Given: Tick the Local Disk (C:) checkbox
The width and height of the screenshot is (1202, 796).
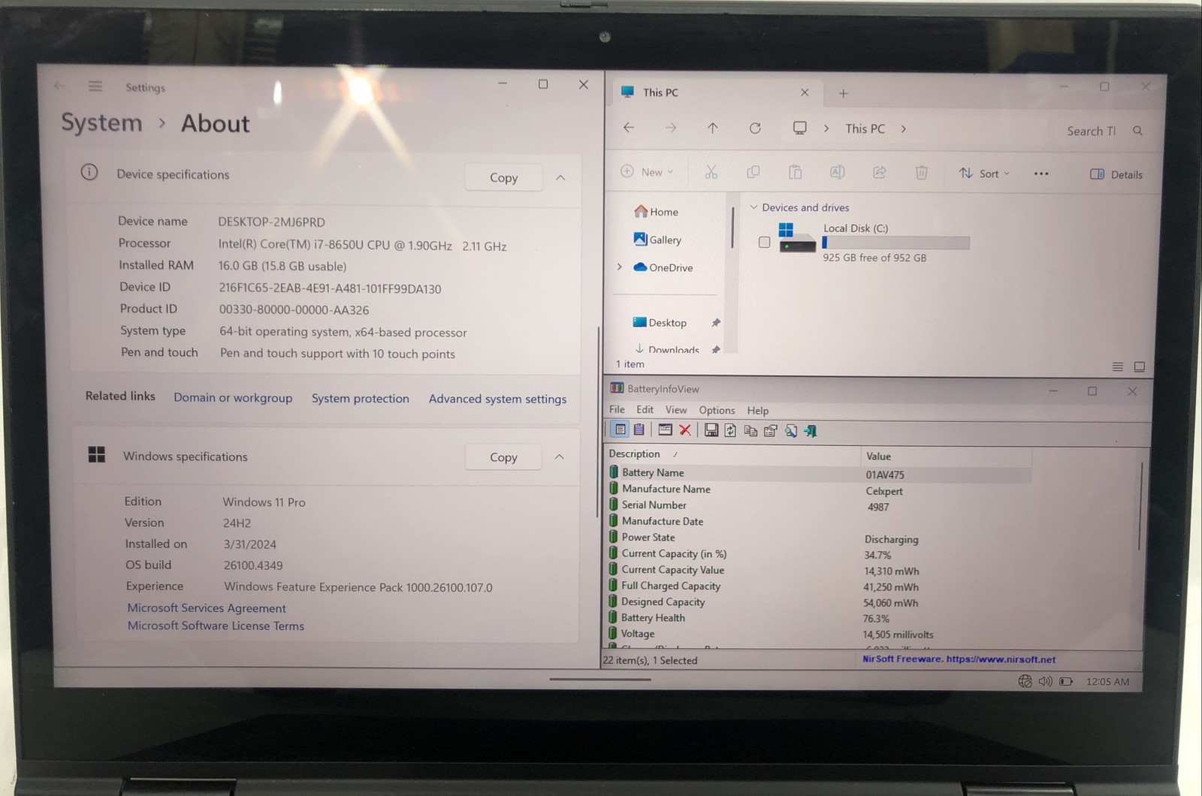Looking at the screenshot, I should pyautogui.click(x=764, y=242).
